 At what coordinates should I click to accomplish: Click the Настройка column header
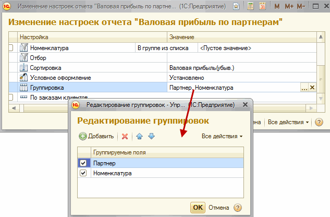(92, 37)
